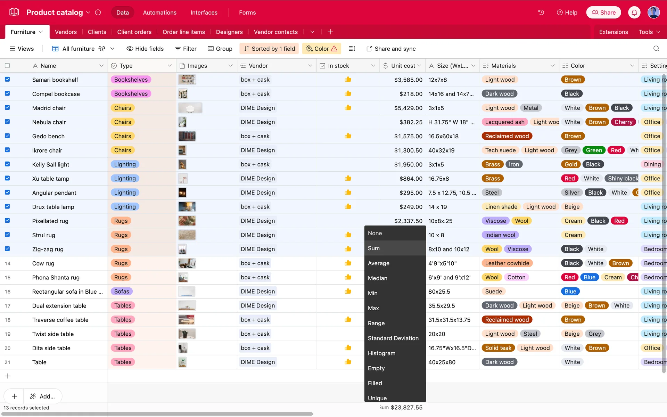Open the Drux table lamp image thumbnail
This screenshot has width=667, height=417.
click(187, 207)
